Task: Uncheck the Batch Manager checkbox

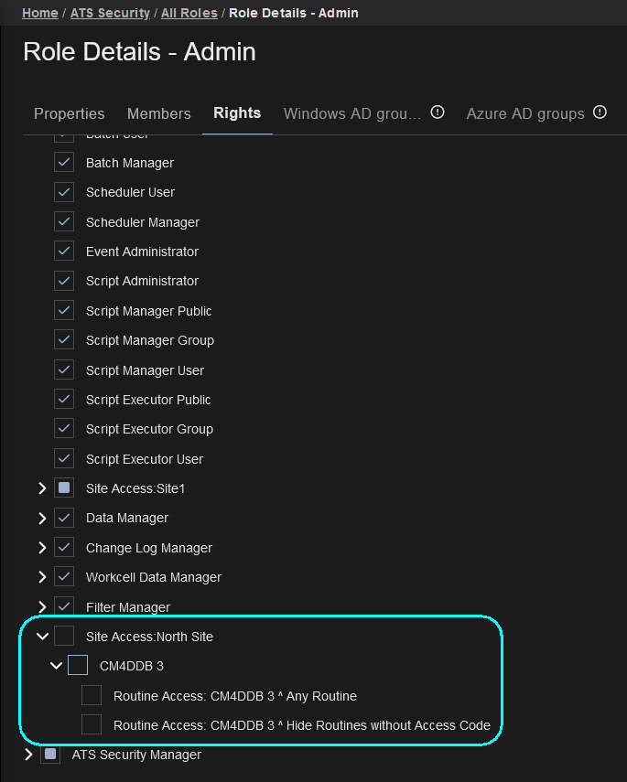Action: pos(64,163)
